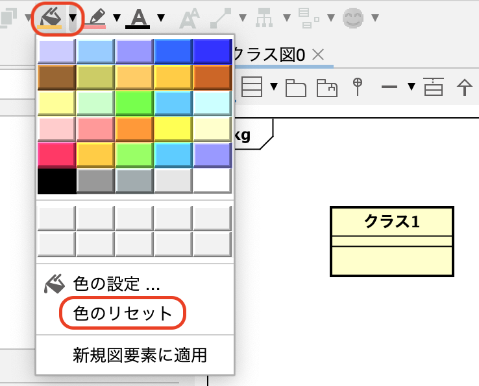This screenshot has width=479, height=386.
Task: Select the クラス1 class element
Action: click(392, 242)
